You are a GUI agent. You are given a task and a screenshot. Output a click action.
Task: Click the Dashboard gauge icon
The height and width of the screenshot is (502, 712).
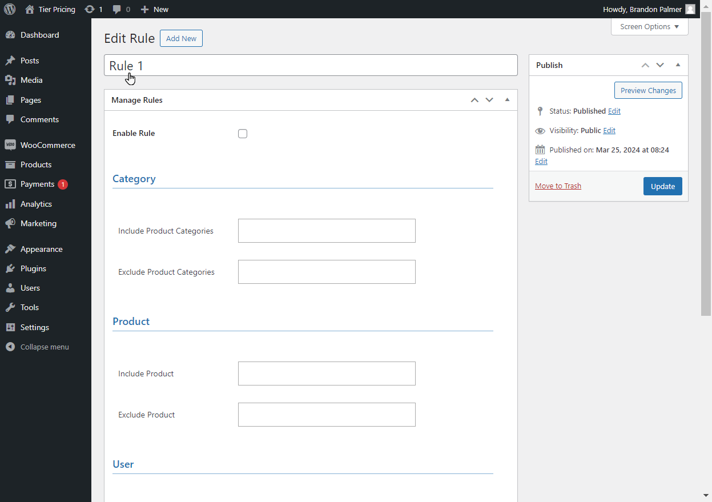(x=10, y=35)
